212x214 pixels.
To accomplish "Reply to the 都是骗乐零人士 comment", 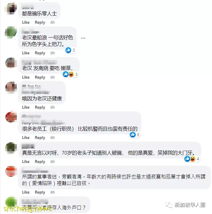I will [x=40, y=22].
